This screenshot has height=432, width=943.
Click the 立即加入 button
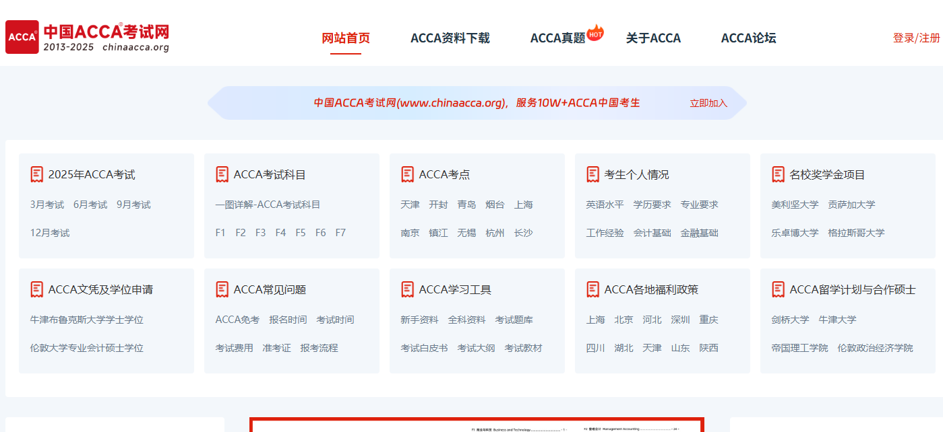[708, 103]
